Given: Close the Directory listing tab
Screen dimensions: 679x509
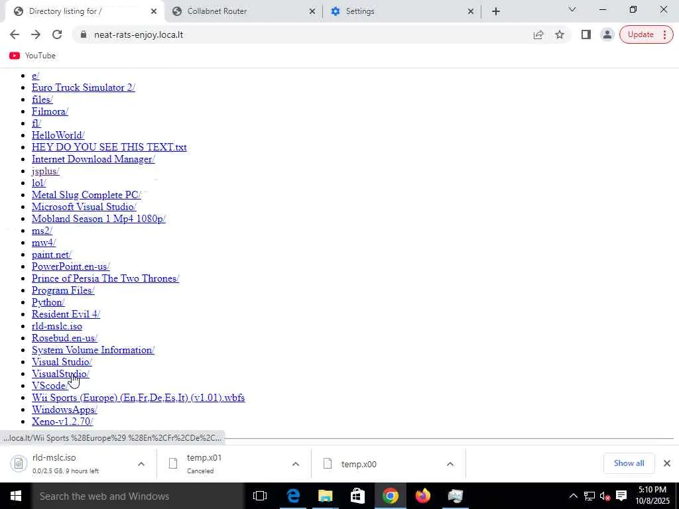Looking at the screenshot, I should (154, 11).
